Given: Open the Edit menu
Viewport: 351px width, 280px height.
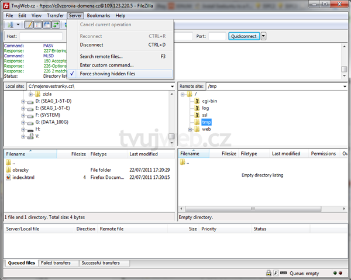Looking at the screenshot, I should [x=22, y=15].
